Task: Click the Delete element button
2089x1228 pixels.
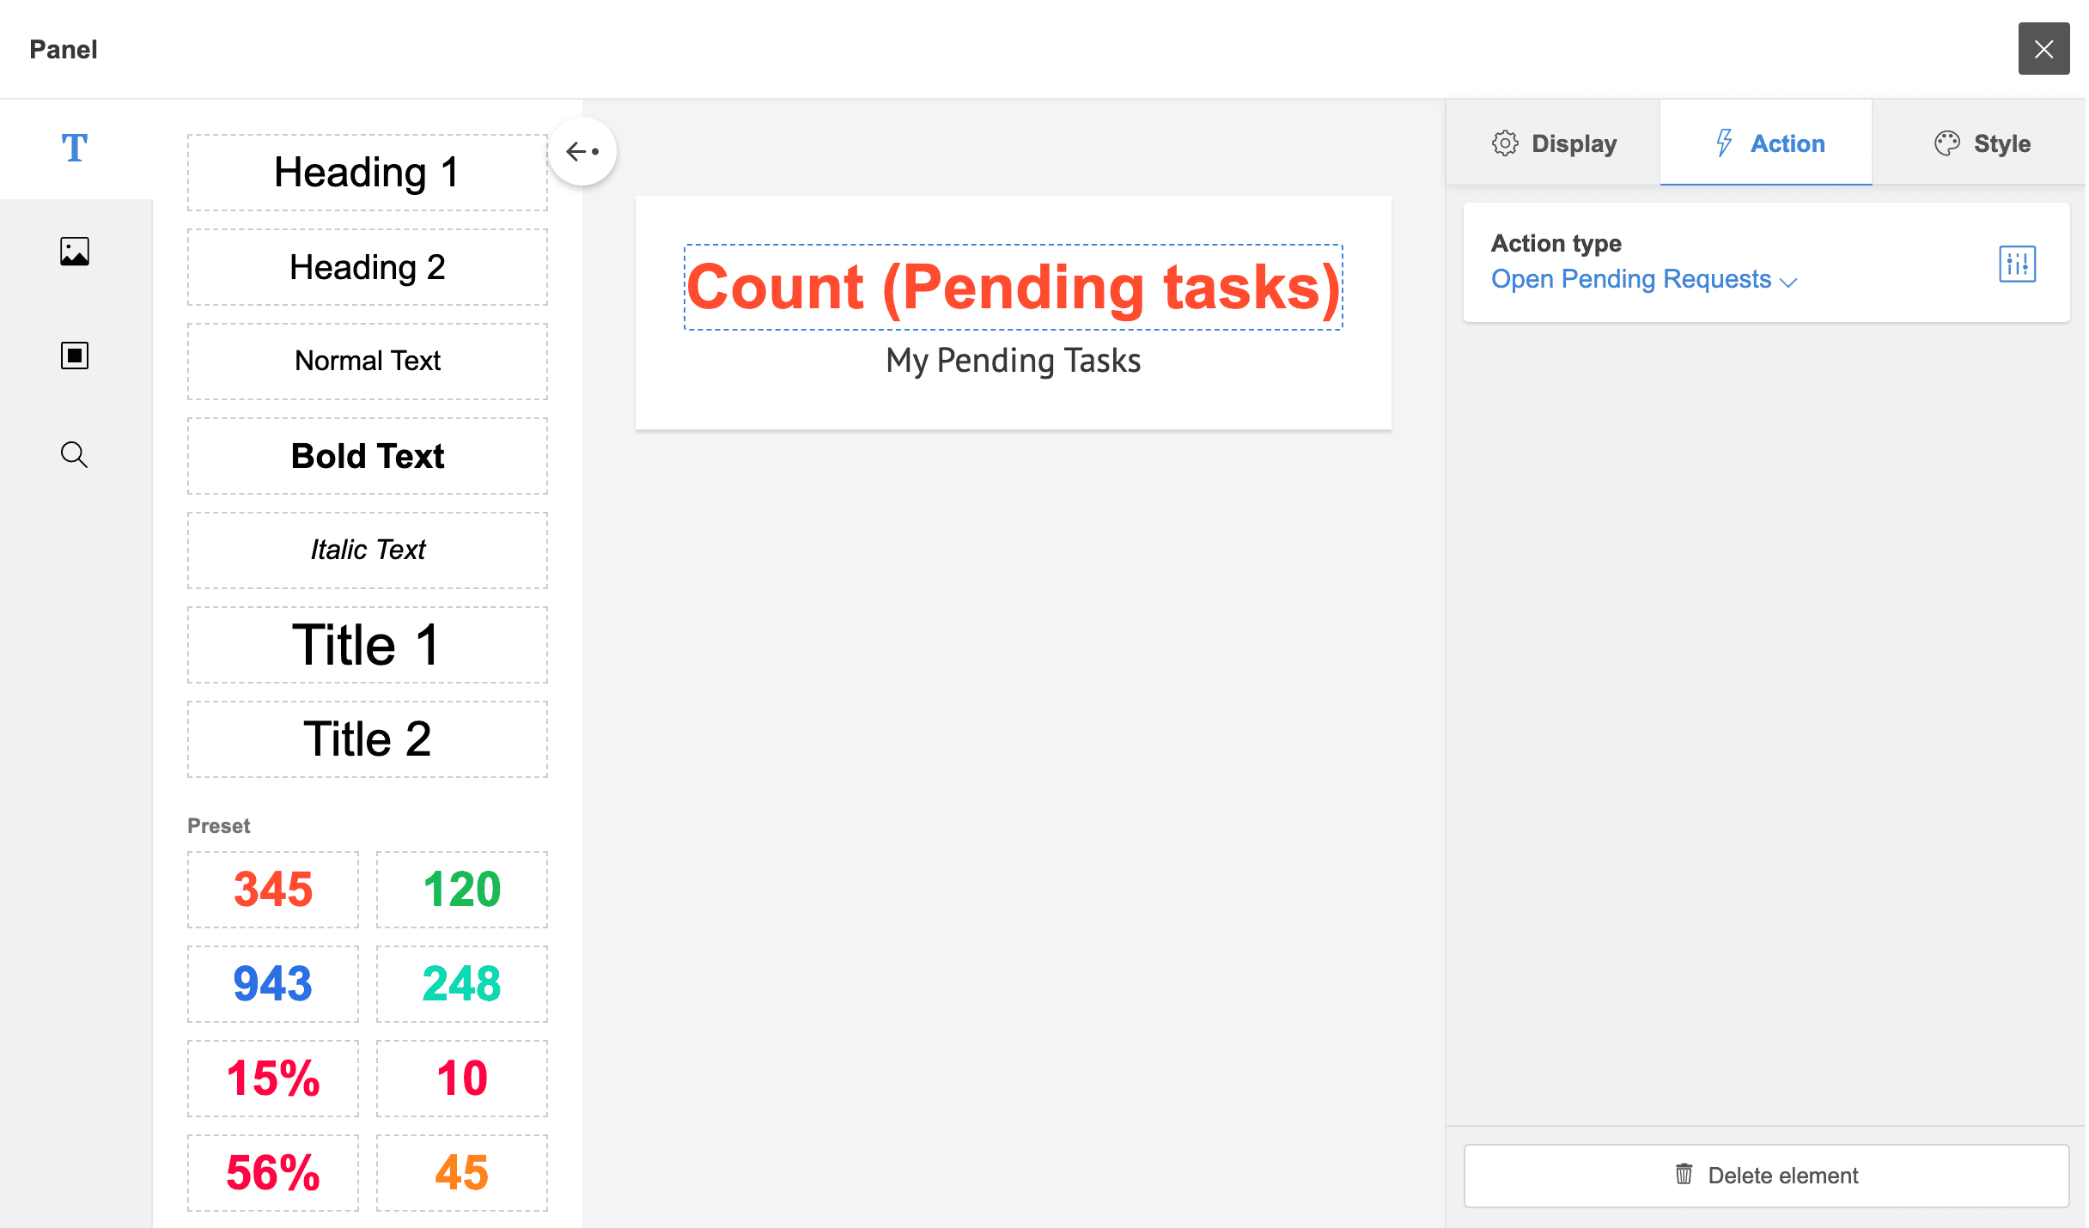Action: 1766,1175
